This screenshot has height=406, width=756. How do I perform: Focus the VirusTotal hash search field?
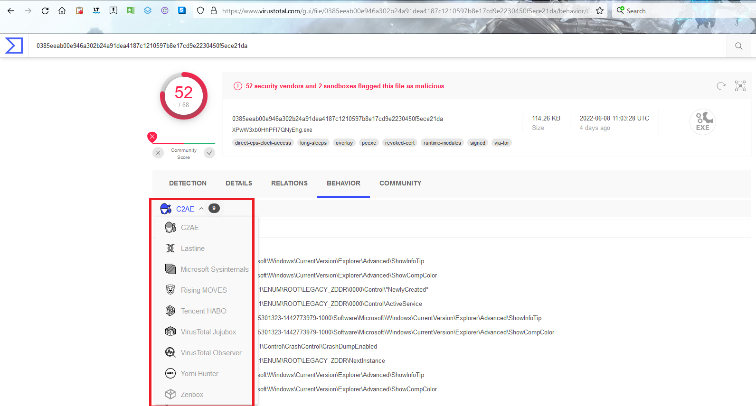click(x=378, y=46)
